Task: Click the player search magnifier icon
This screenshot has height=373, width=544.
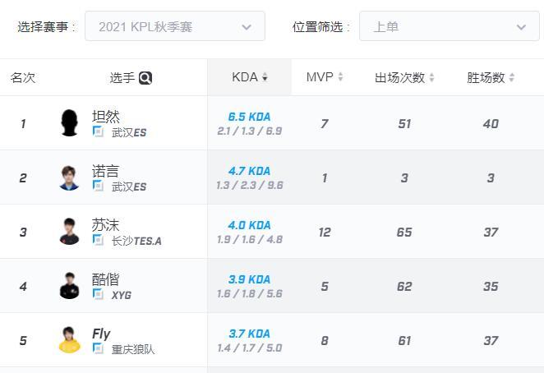Action: [x=145, y=78]
